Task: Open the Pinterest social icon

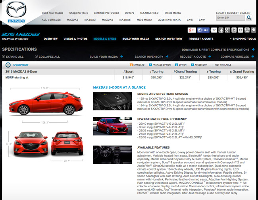Action: 254,30
